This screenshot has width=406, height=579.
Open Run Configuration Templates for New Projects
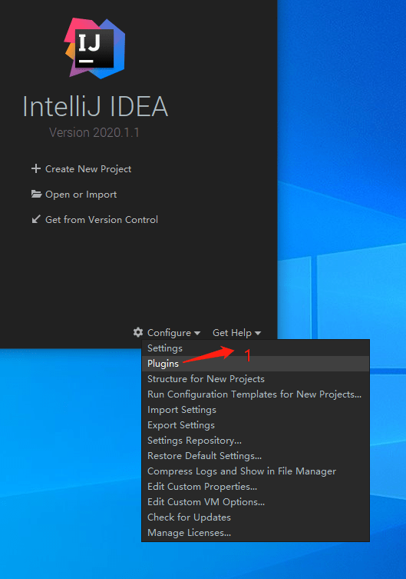pyautogui.click(x=256, y=394)
